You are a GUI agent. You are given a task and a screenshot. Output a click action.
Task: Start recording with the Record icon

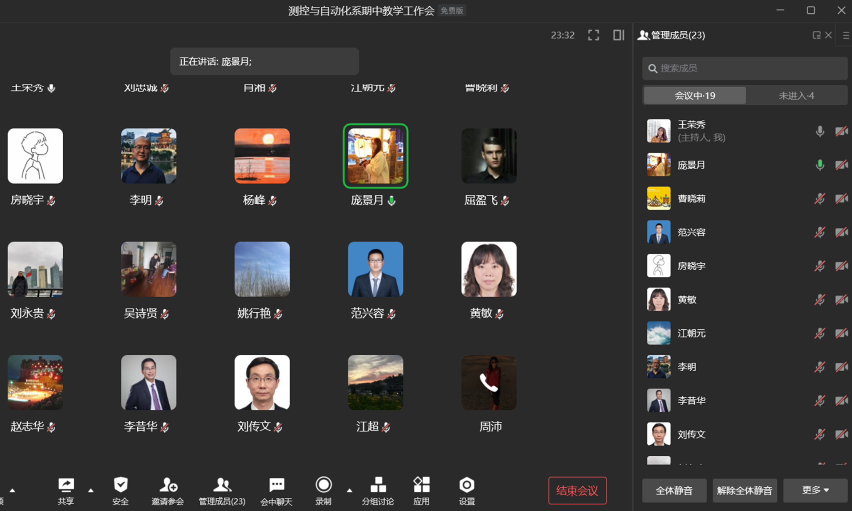[x=323, y=485]
